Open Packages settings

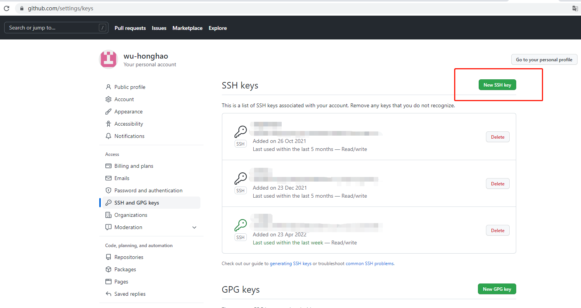(x=151, y=269)
